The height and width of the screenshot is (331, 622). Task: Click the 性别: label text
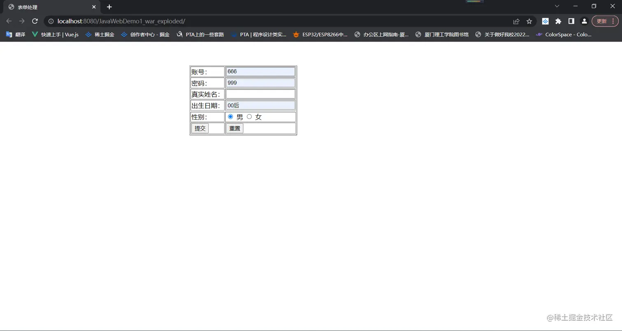point(199,117)
